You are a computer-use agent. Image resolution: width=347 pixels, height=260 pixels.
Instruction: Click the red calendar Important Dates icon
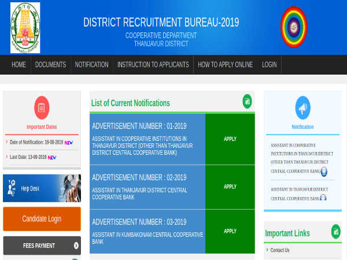42,107
